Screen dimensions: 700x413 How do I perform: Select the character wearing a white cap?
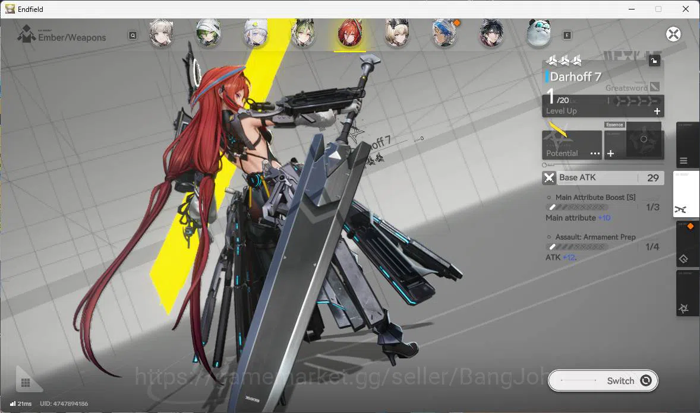[256, 33]
